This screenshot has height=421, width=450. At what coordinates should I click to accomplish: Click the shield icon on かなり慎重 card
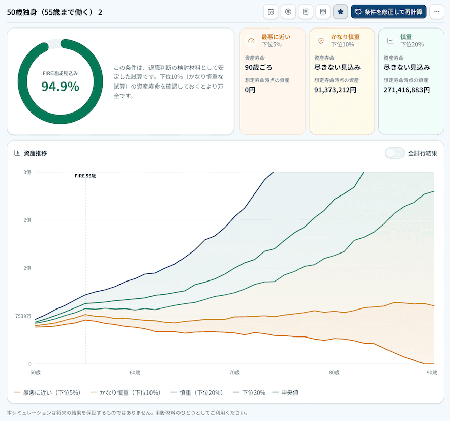coord(321,41)
